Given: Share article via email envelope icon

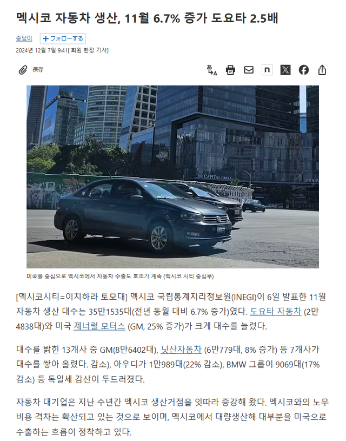Looking at the screenshot, I should pos(249,70).
